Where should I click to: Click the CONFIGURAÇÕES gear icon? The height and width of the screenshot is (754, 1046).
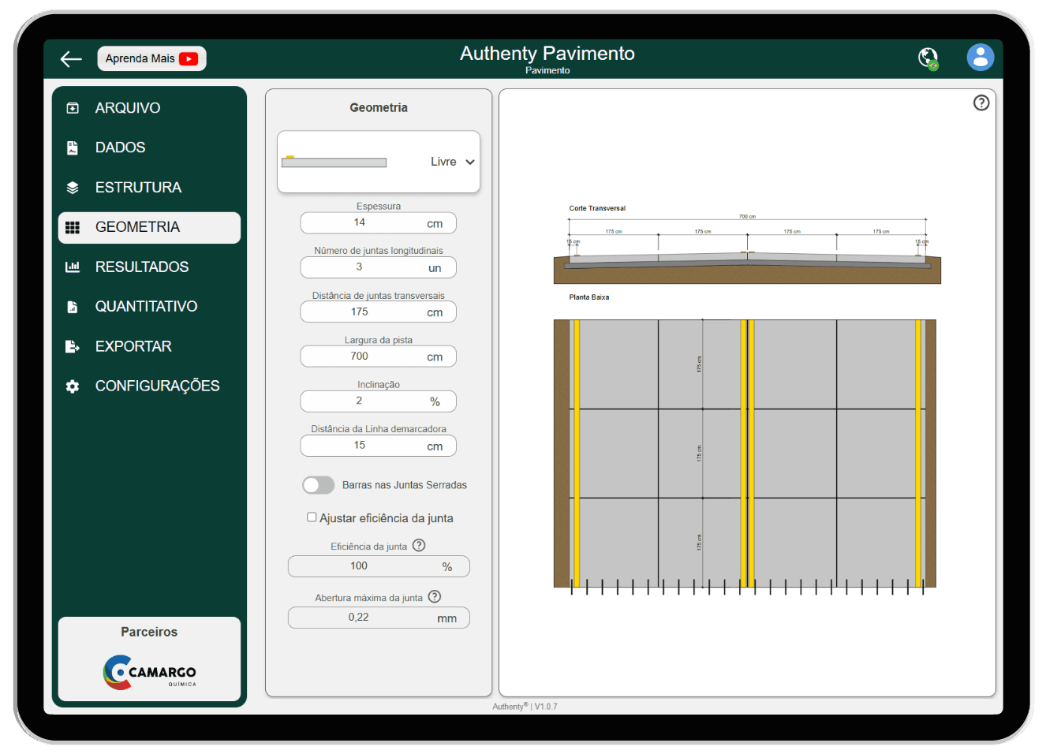point(73,386)
